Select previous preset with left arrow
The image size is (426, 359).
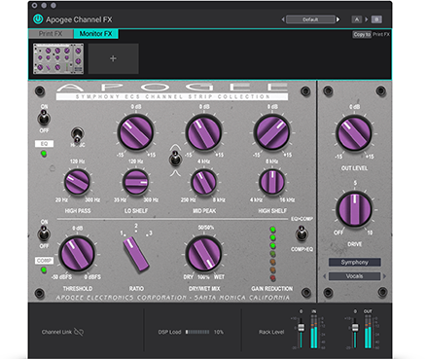pos(283,19)
